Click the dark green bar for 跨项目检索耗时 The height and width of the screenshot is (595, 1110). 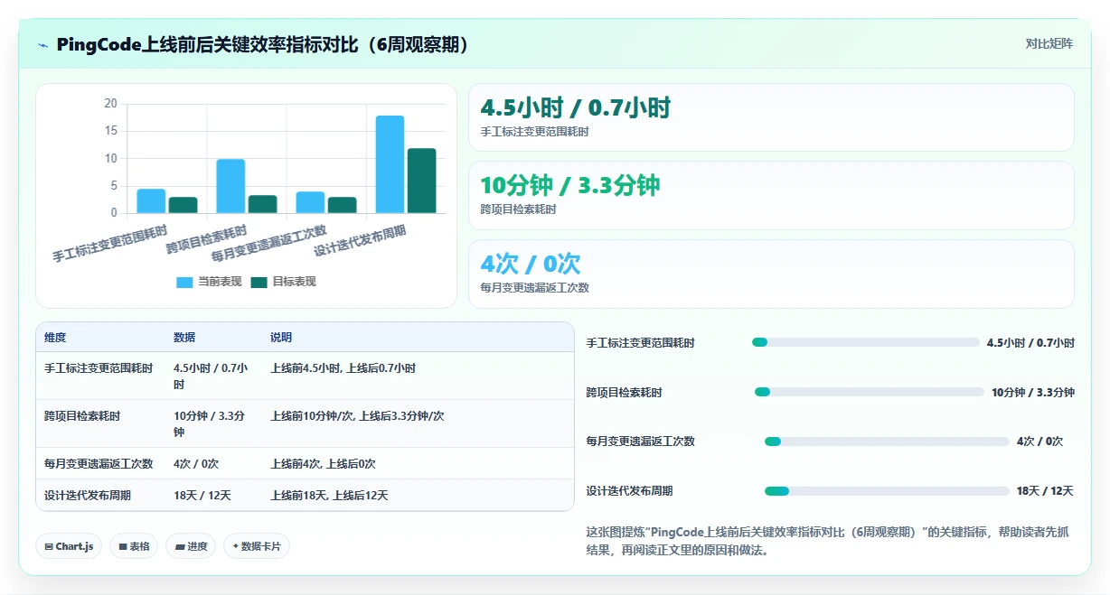coord(262,204)
